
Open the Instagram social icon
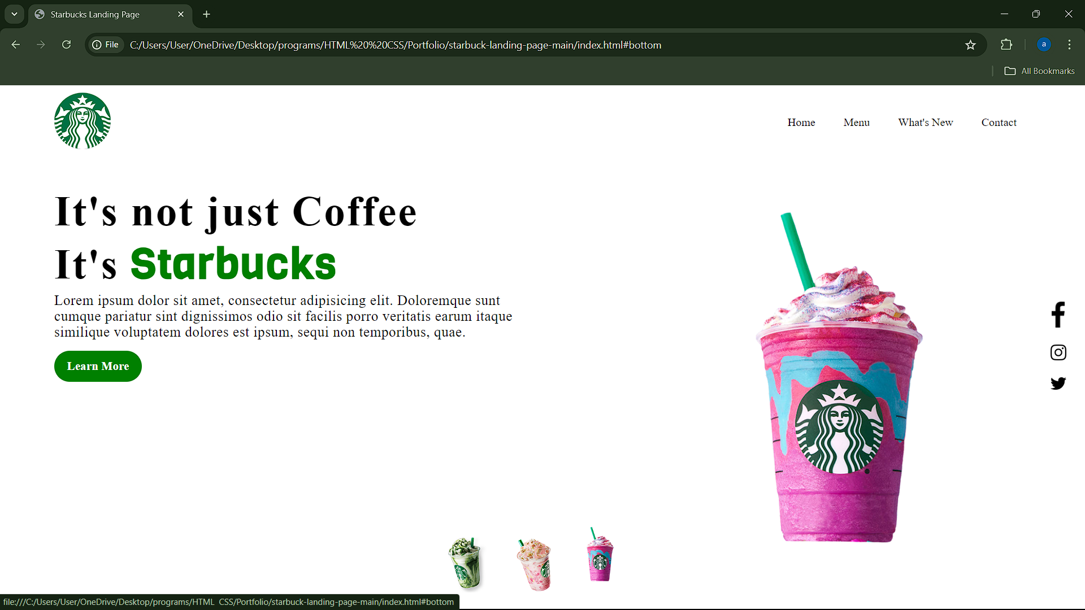point(1058,352)
